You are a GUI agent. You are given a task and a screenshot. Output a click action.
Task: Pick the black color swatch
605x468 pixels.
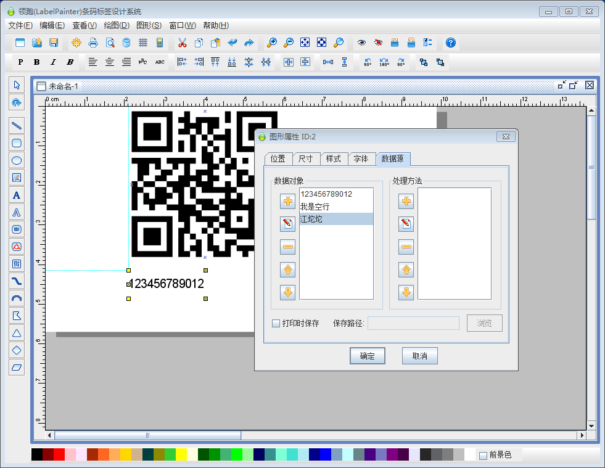coord(37,454)
